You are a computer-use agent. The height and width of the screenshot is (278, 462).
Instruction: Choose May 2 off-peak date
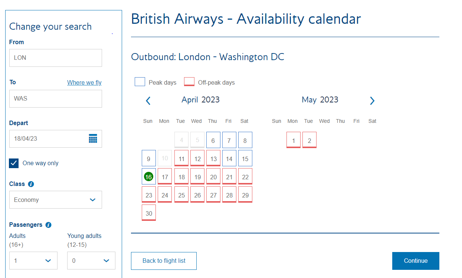click(309, 141)
